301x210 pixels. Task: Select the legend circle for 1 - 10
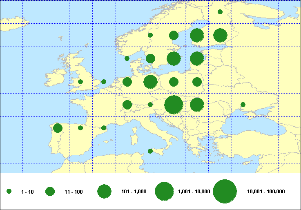coord(9,191)
